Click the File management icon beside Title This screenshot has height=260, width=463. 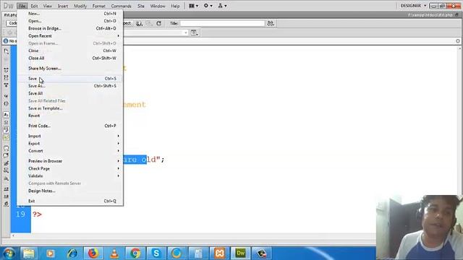271,23
